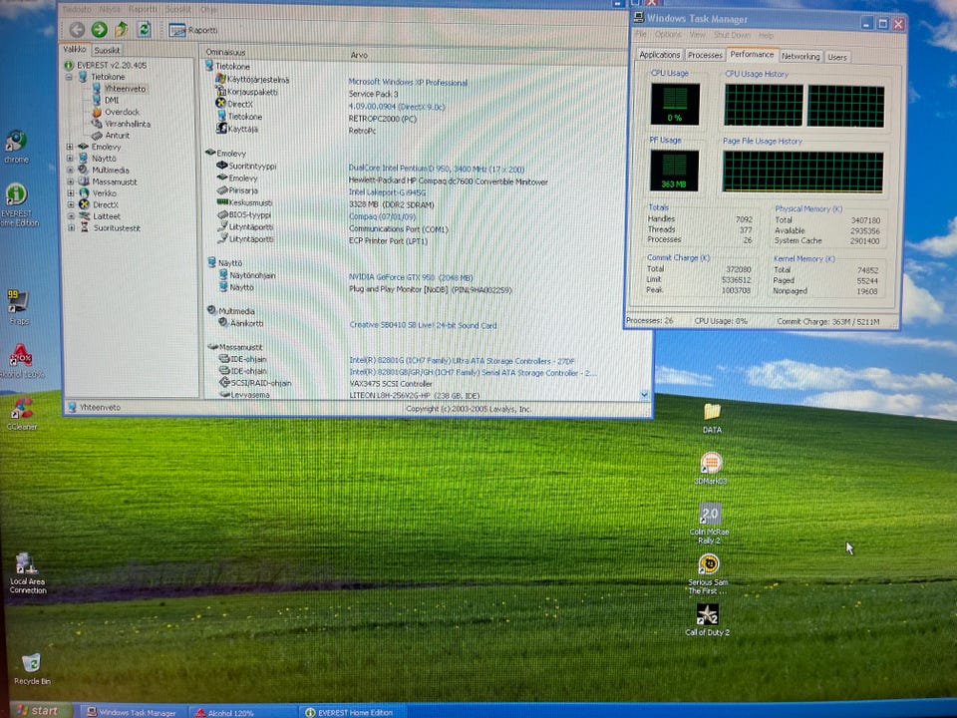Image resolution: width=957 pixels, height=718 pixels.
Task: Click the Intel Lakeport-G i945G chipset link
Action: click(x=387, y=192)
